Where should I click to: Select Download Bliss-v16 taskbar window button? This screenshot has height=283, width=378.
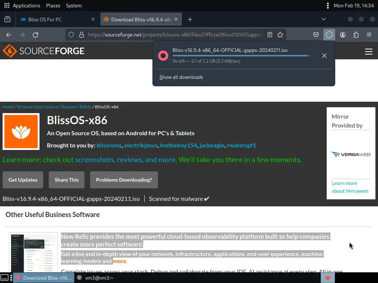pos(44,278)
